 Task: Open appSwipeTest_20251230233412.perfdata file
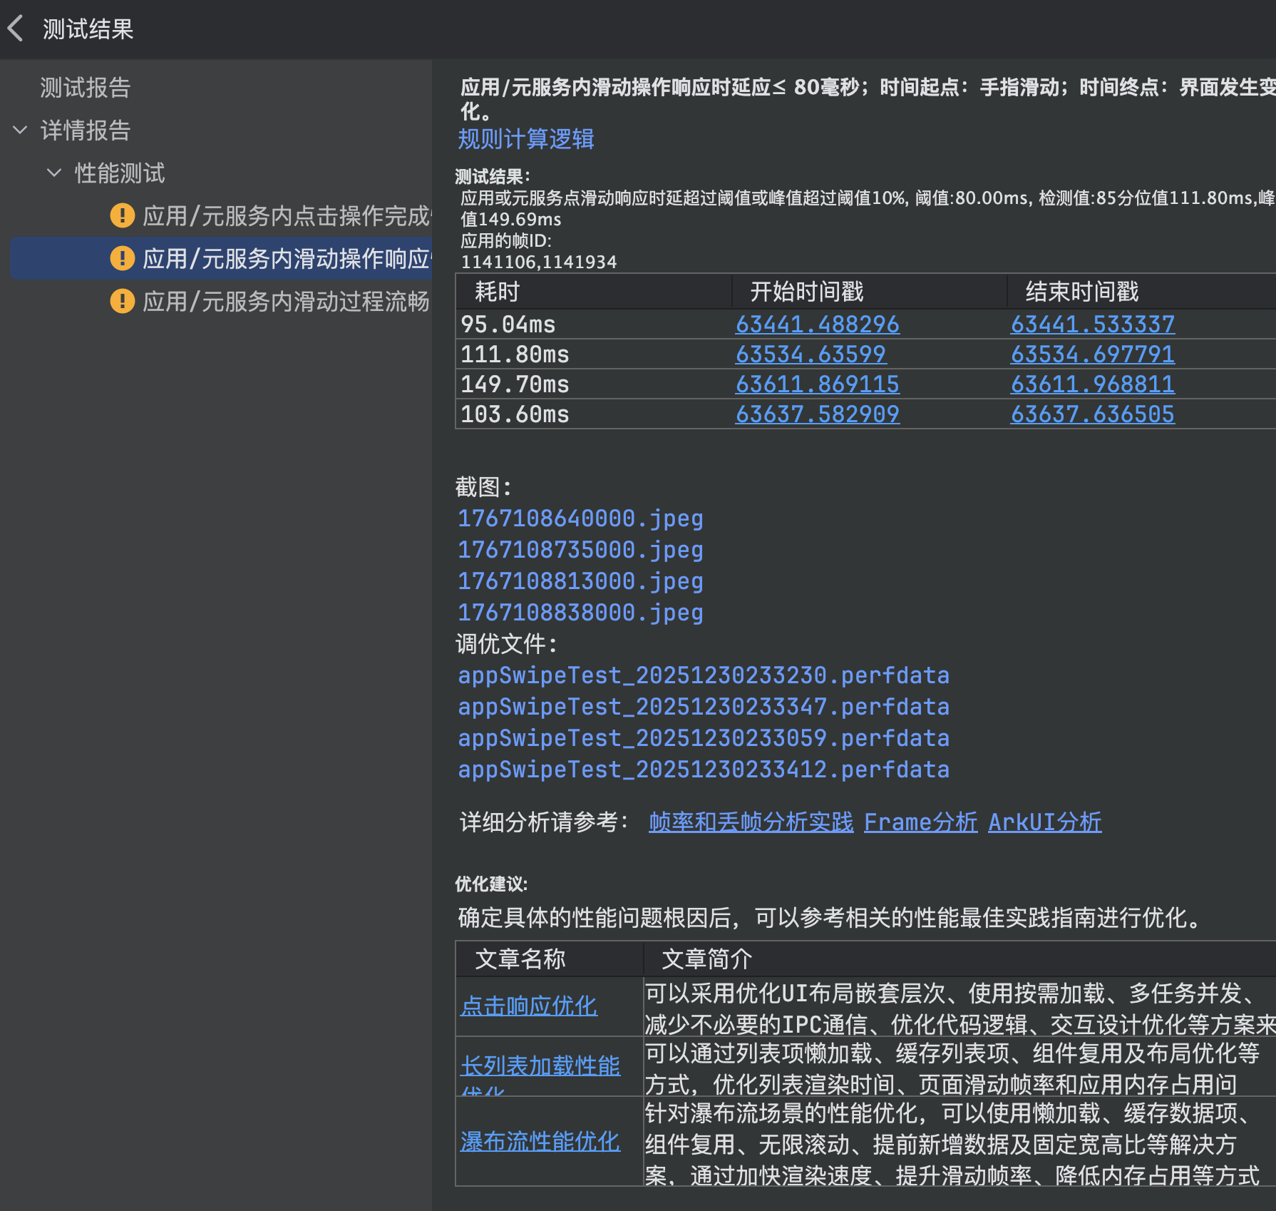(704, 770)
